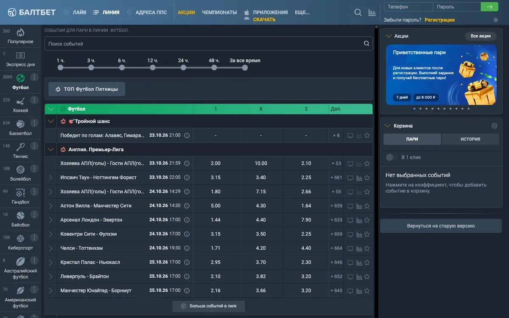The height and width of the screenshot is (318, 509).
Task: Open the ЕЩЕ... menu in header
Action: point(302,12)
